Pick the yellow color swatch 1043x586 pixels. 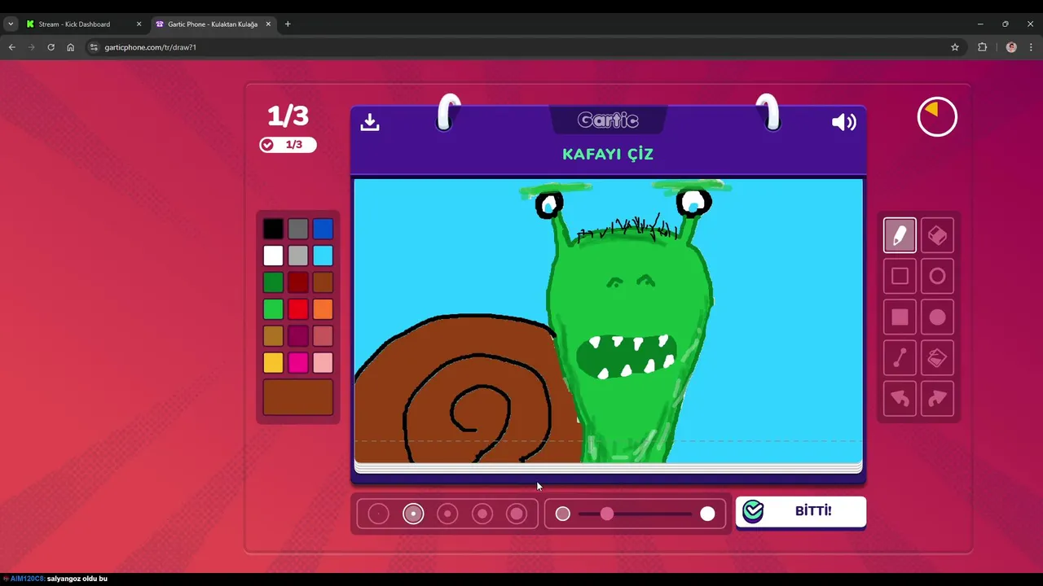(273, 362)
